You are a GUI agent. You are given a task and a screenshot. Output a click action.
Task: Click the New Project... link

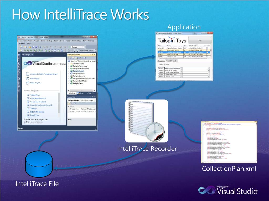coord(35,79)
